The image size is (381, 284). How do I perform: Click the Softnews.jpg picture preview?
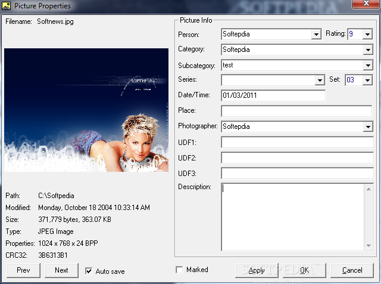click(86, 110)
